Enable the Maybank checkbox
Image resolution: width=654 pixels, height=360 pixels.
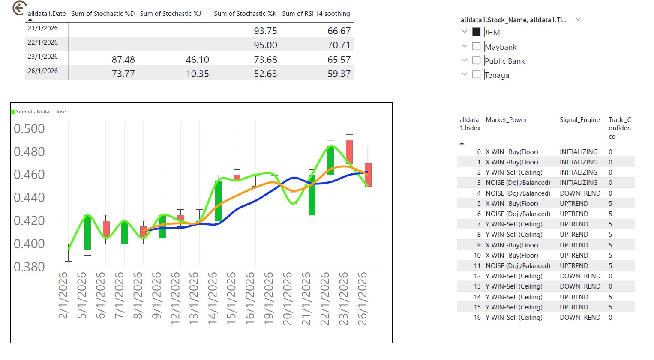(476, 46)
